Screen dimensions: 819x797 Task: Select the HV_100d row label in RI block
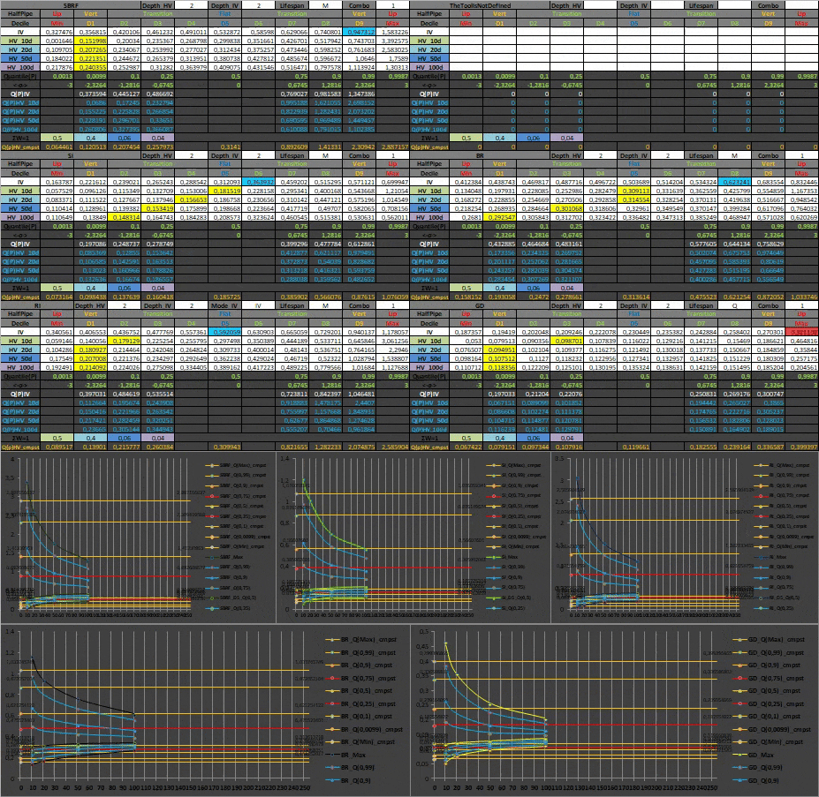(20, 367)
